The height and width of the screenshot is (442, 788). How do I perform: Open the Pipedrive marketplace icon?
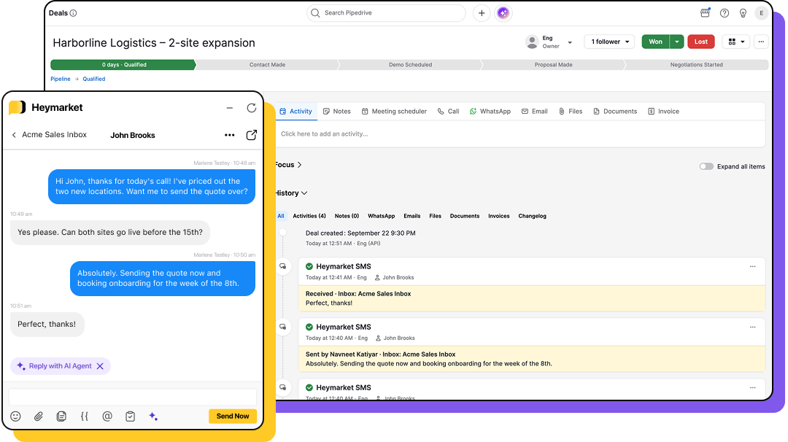click(x=705, y=13)
